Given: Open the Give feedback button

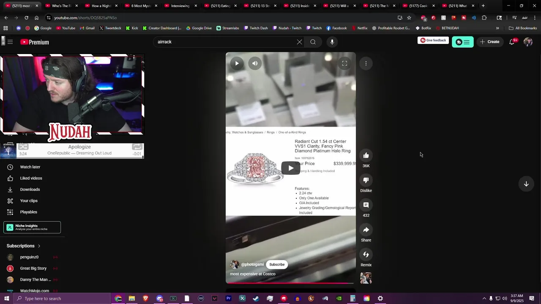Looking at the screenshot, I should (x=433, y=40).
